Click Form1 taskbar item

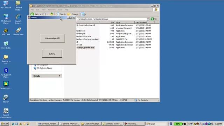pyautogui.click(x=156, y=124)
